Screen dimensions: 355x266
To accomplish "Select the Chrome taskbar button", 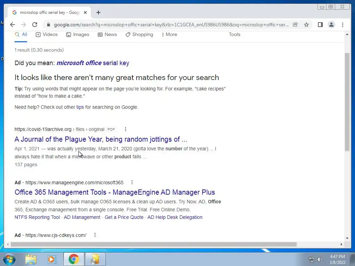I will coord(73,259).
